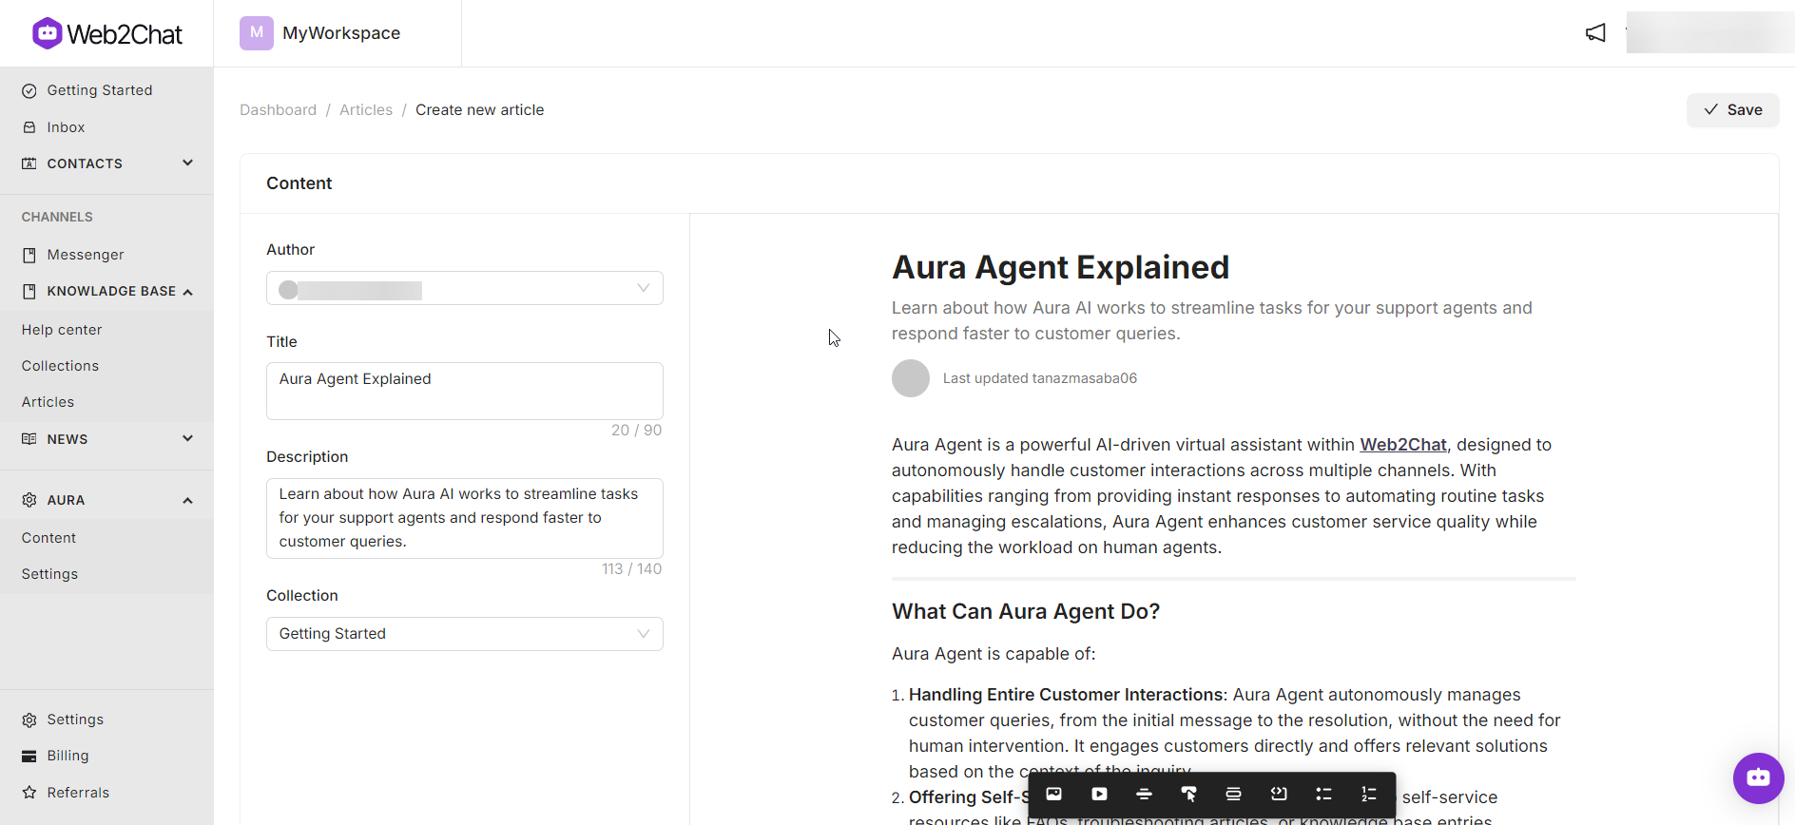Open the announcements megaphone icon

pyautogui.click(x=1595, y=33)
